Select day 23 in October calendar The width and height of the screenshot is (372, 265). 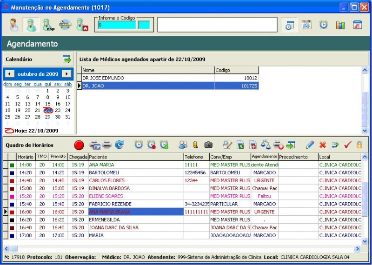58,110
